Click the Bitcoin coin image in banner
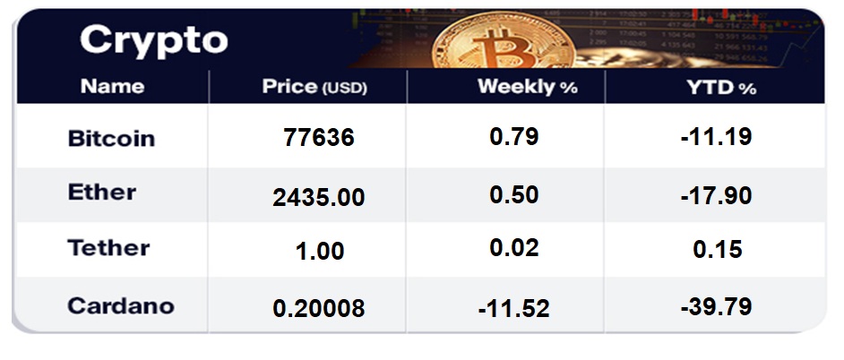844x360 pixels. (x=504, y=41)
